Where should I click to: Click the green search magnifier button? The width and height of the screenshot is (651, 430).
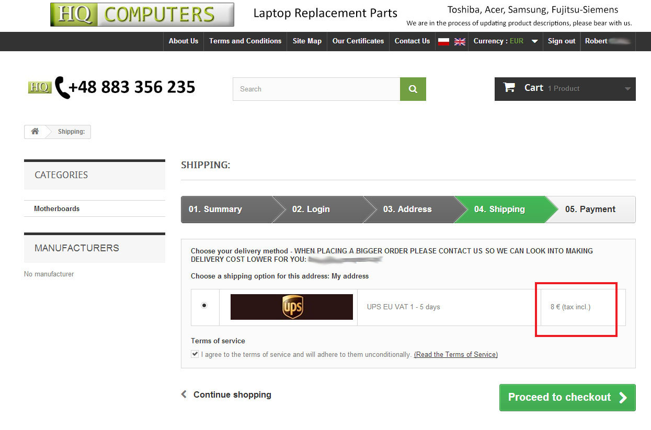point(413,89)
